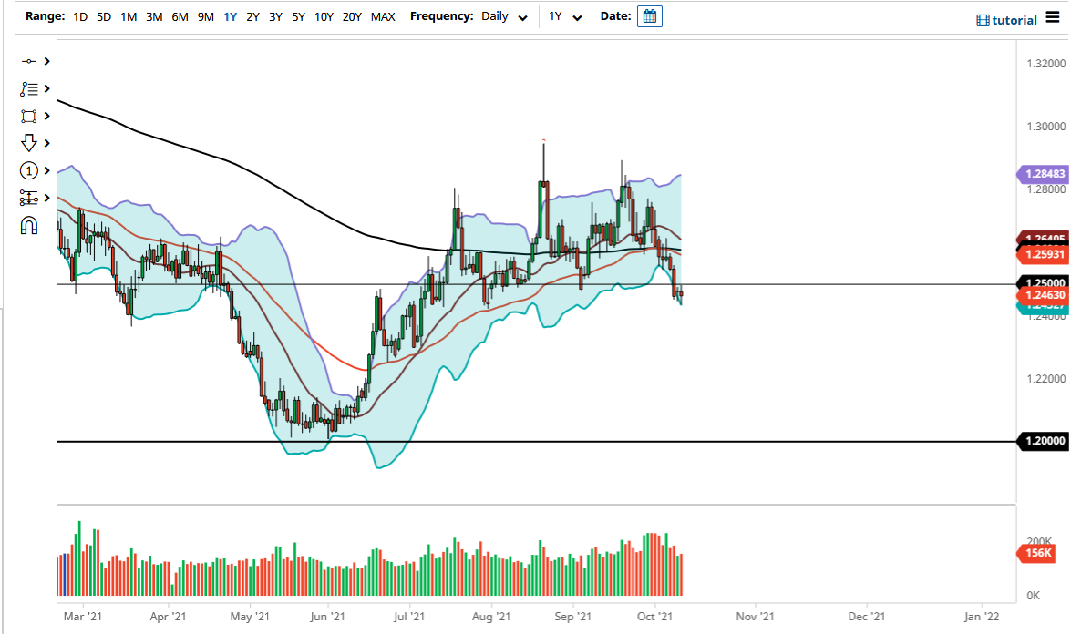
Task: Select the trend line drawing tool
Action: click(x=27, y=61)
